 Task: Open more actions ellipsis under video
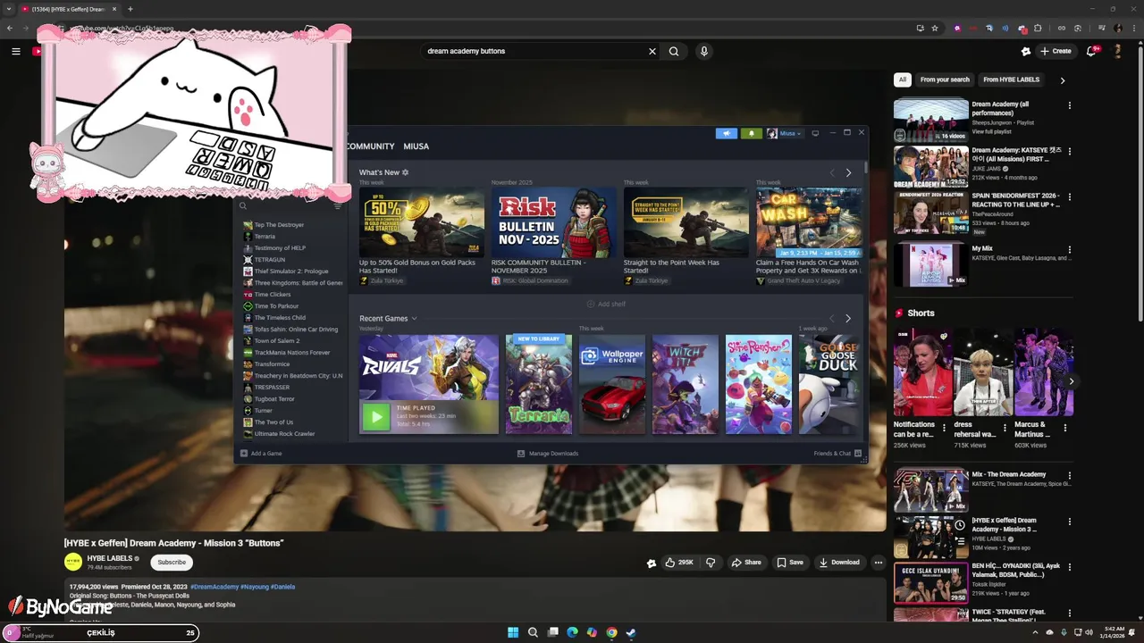click(x=879, y=563)
